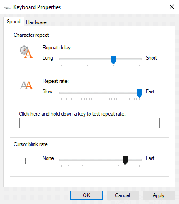Click the keyboard icon in title bar

click(8, 8)
